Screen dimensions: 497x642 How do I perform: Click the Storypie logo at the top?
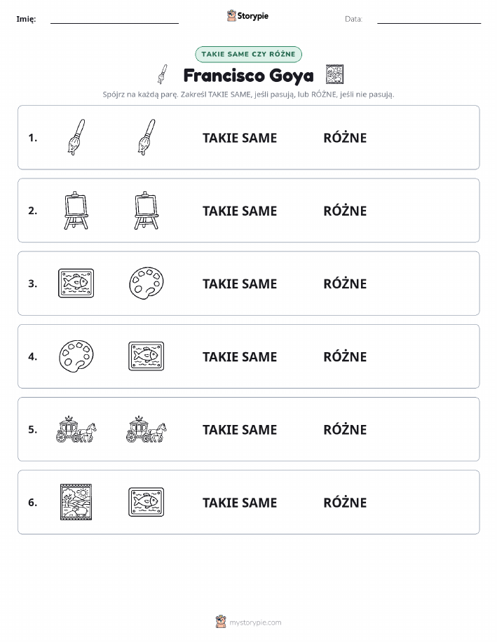click(247, 16)
